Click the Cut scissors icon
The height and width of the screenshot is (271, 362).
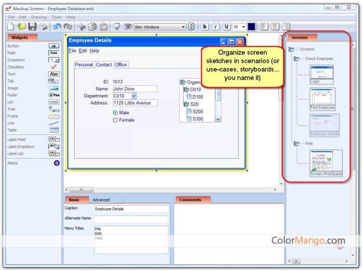(x=81, y=27)
